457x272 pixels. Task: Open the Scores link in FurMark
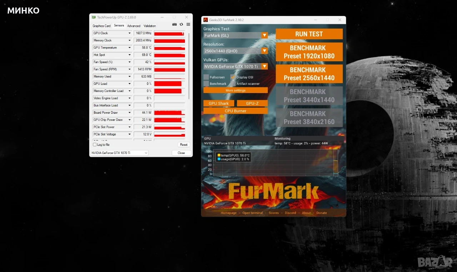(x=274, y=213)
